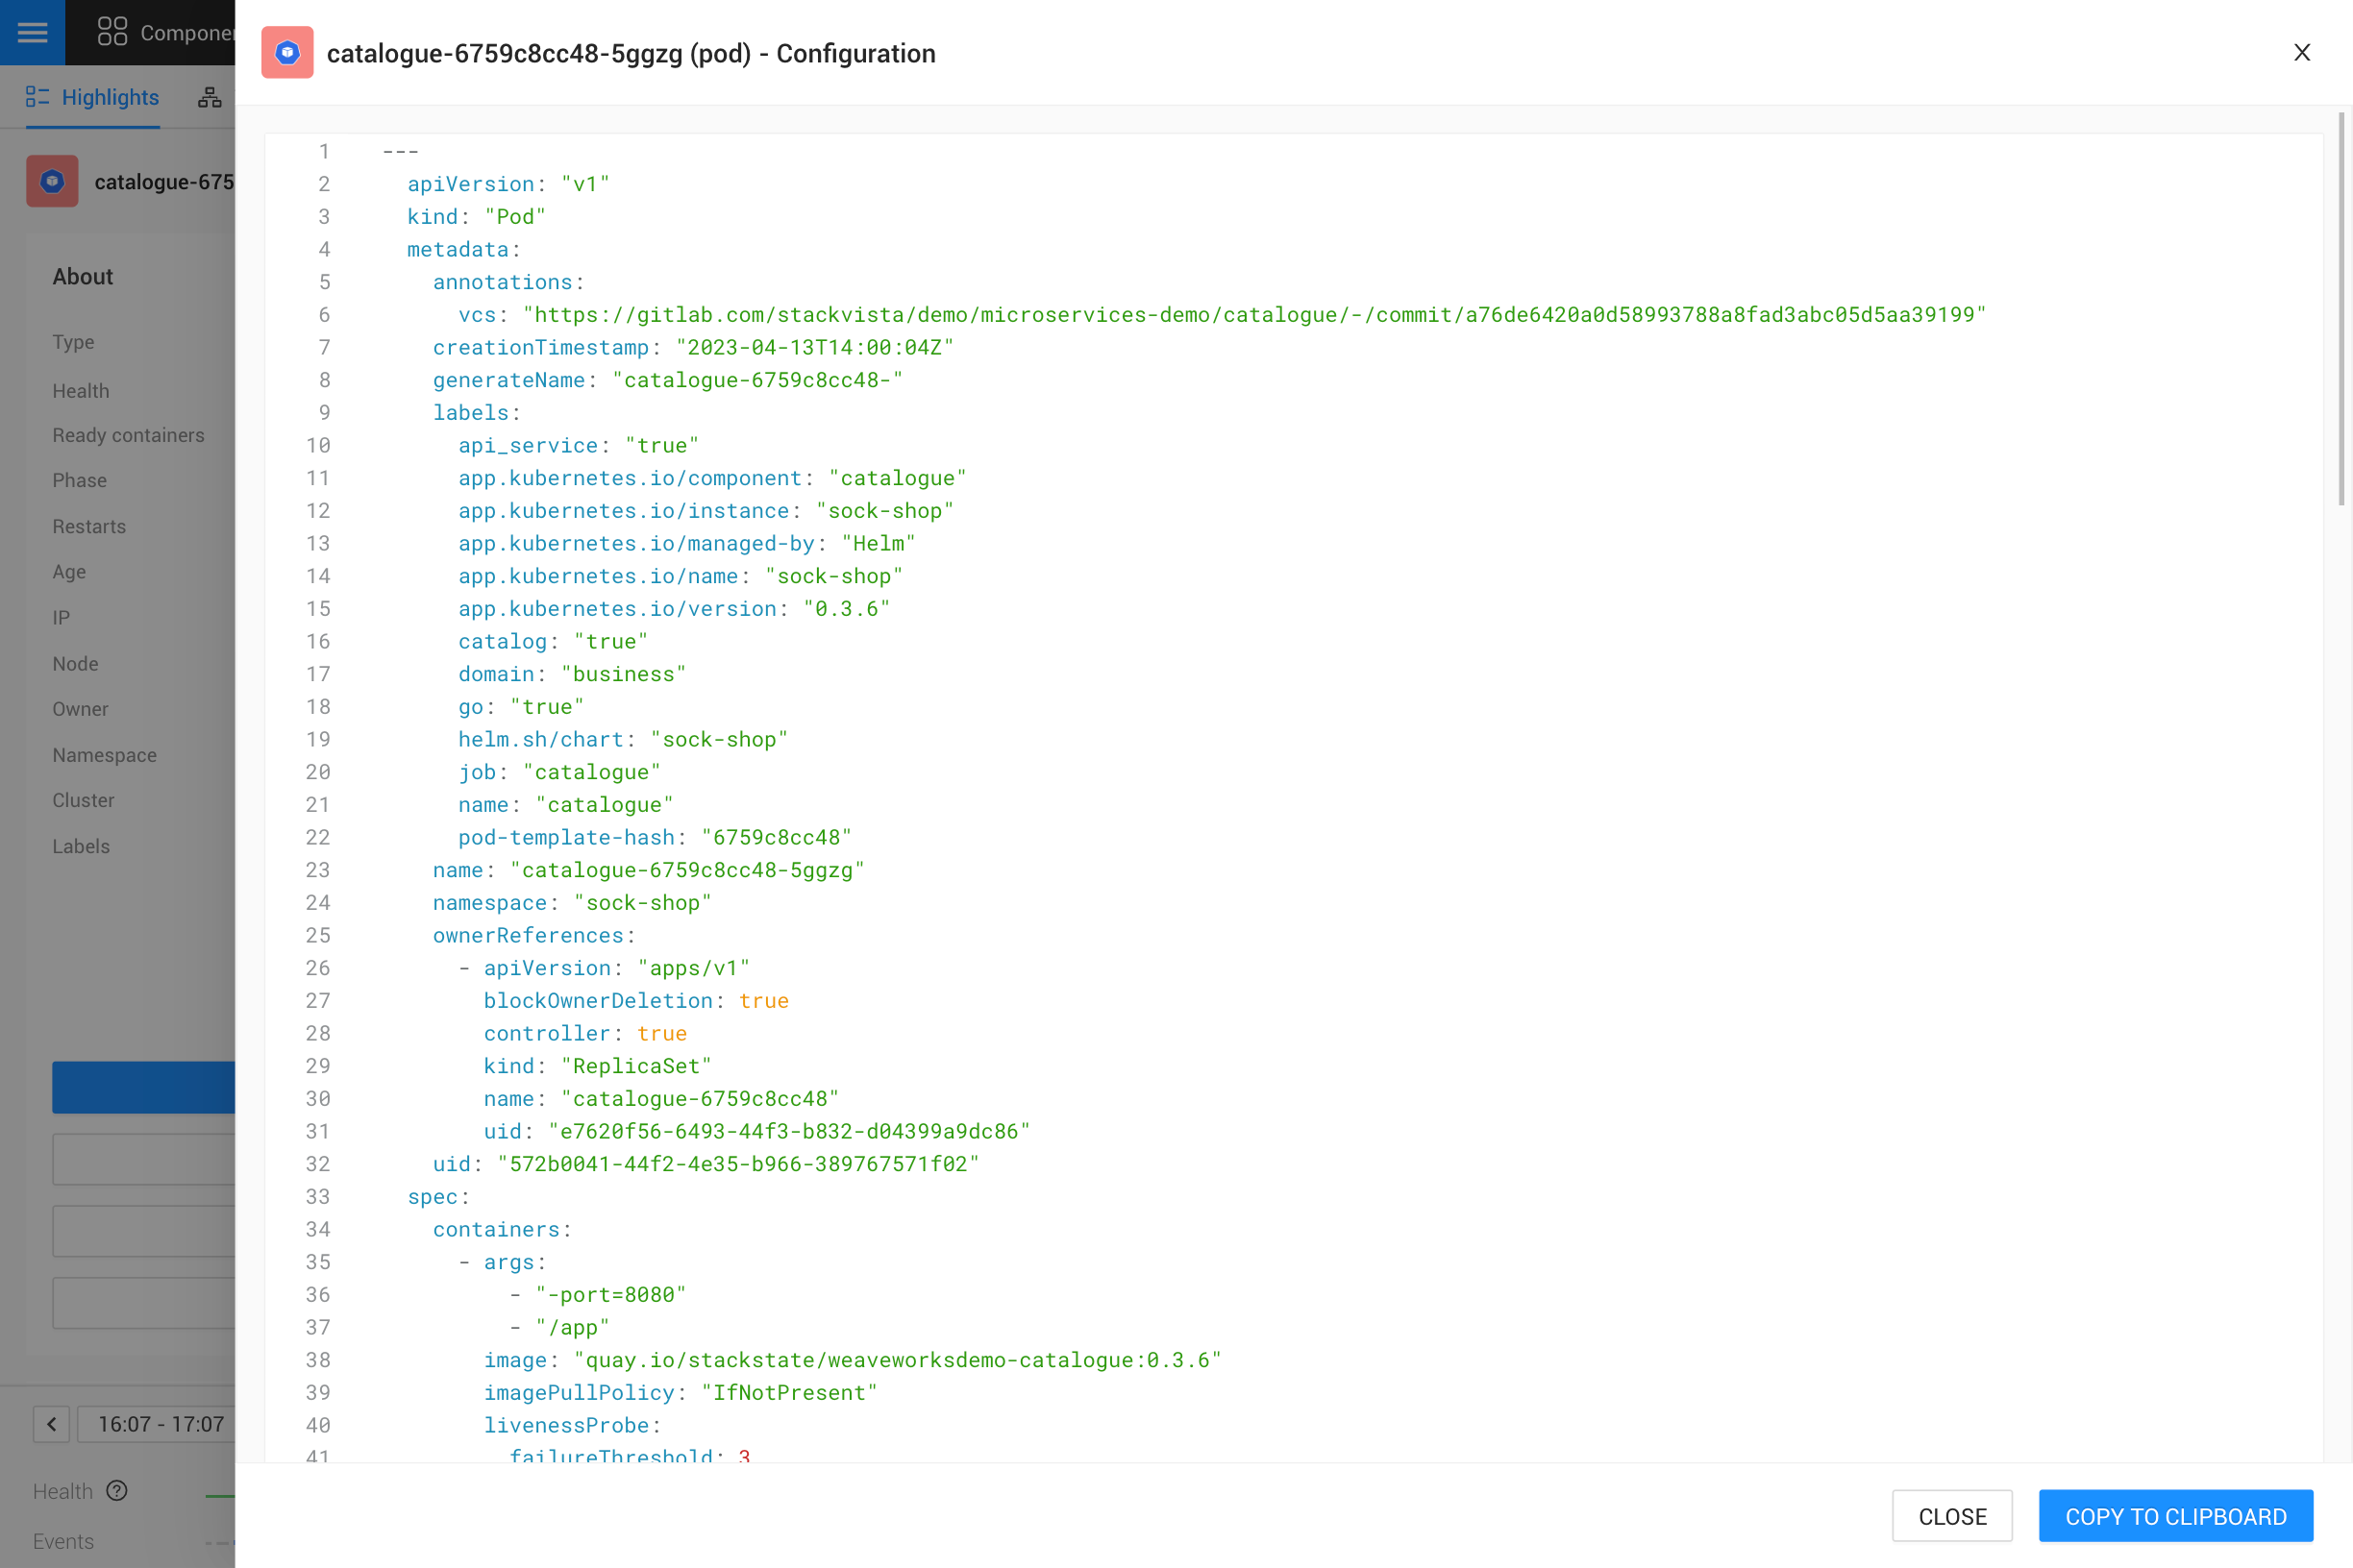Click the previous time range chevron
The image size is (2353, 1568).
tap(51, 1424)
